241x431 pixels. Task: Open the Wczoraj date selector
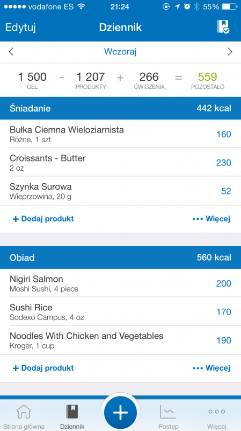click(x=120, y=52)
